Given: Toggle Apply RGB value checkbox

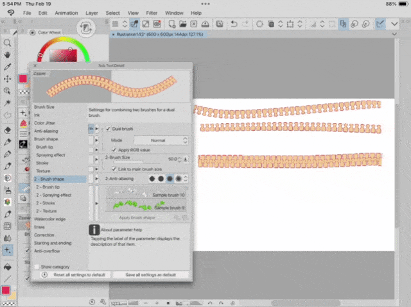Looking at the screenshot, I should pos(114,150).
